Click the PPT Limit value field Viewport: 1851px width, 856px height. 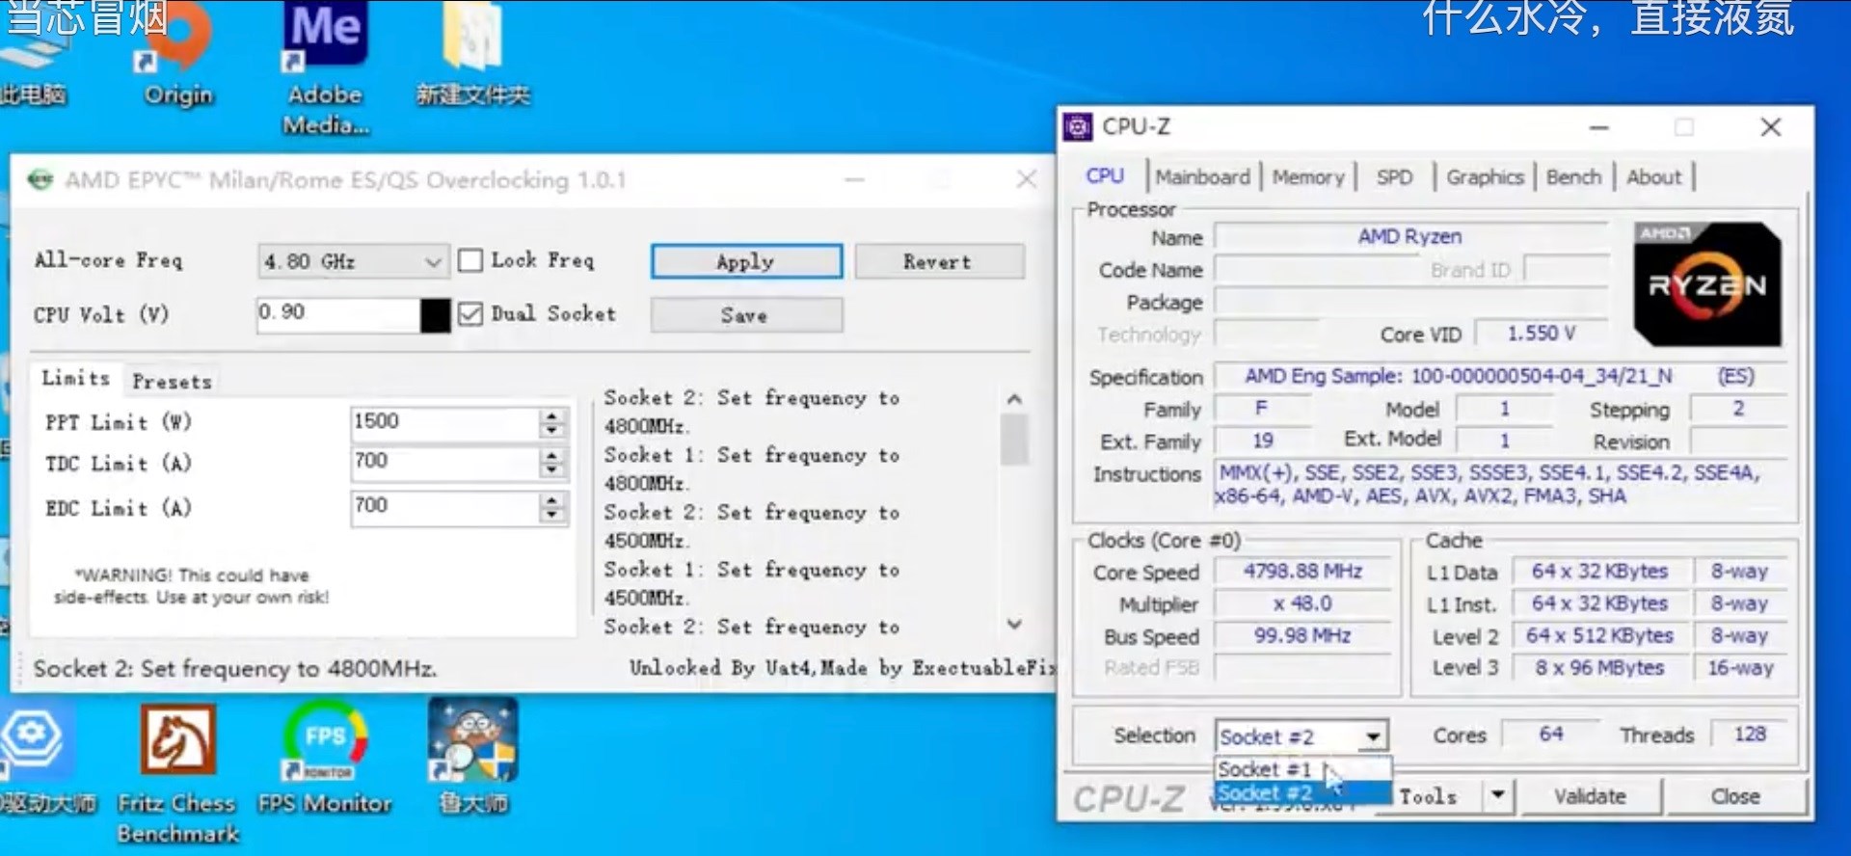(444, 422)
